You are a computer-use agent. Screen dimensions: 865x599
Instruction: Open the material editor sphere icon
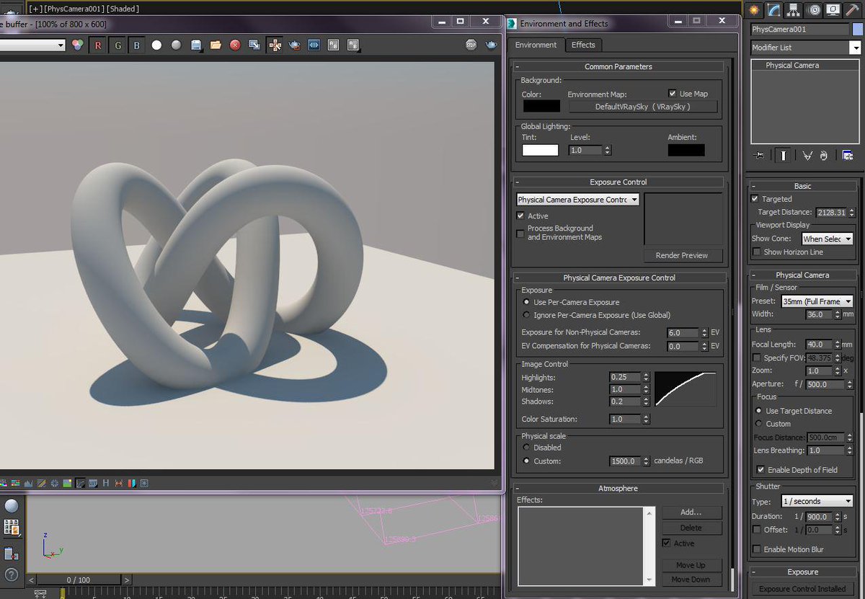pyautogui.click(x=12, y=506)
